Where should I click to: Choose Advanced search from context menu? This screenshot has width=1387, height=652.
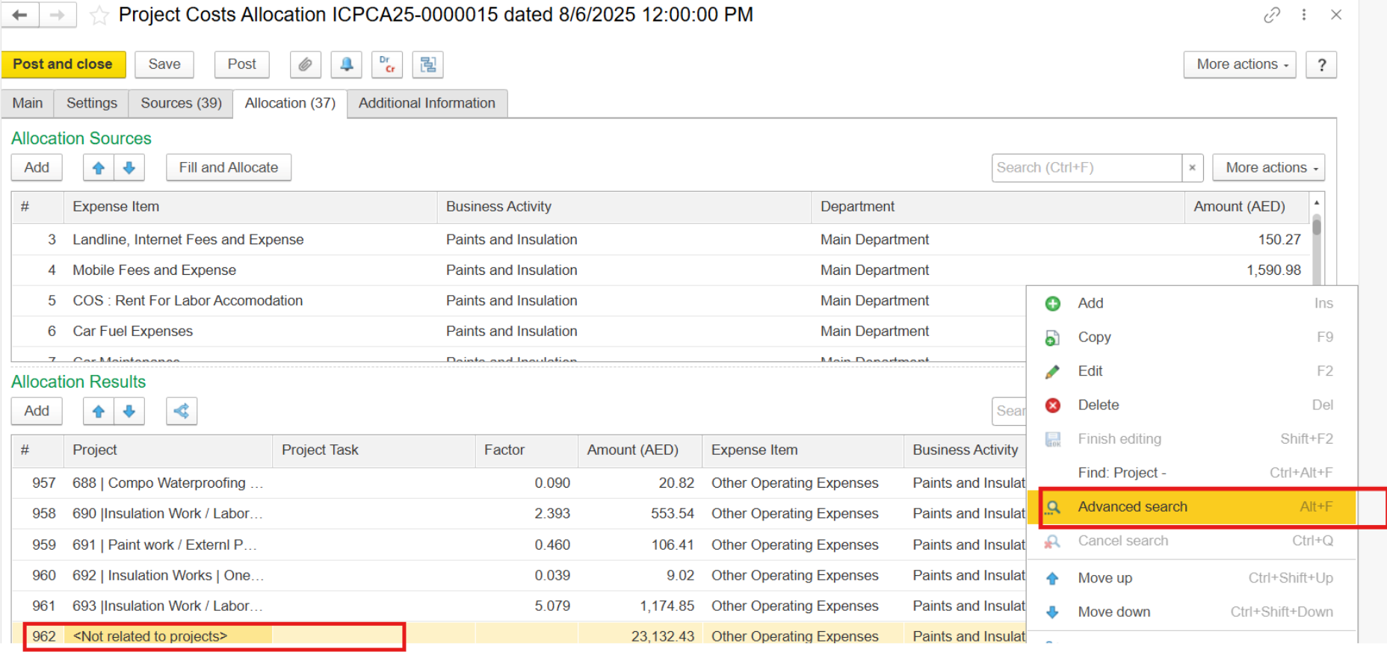(x=1132, y=507)
